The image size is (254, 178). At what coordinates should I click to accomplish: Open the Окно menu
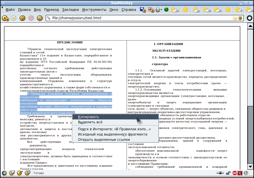[114, 10]
